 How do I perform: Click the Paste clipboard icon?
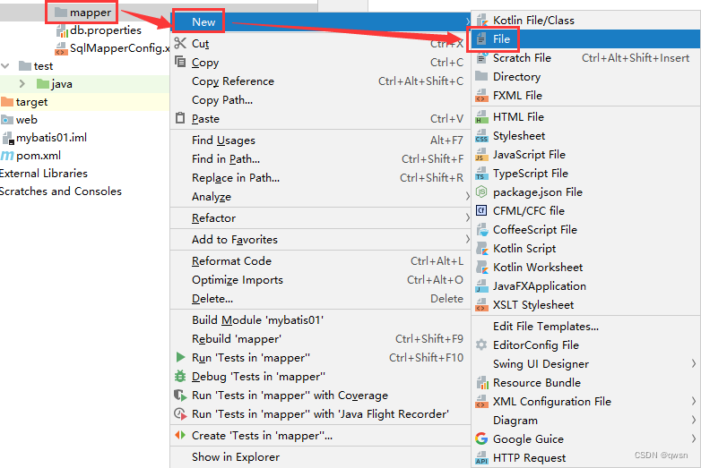(180, 118)
